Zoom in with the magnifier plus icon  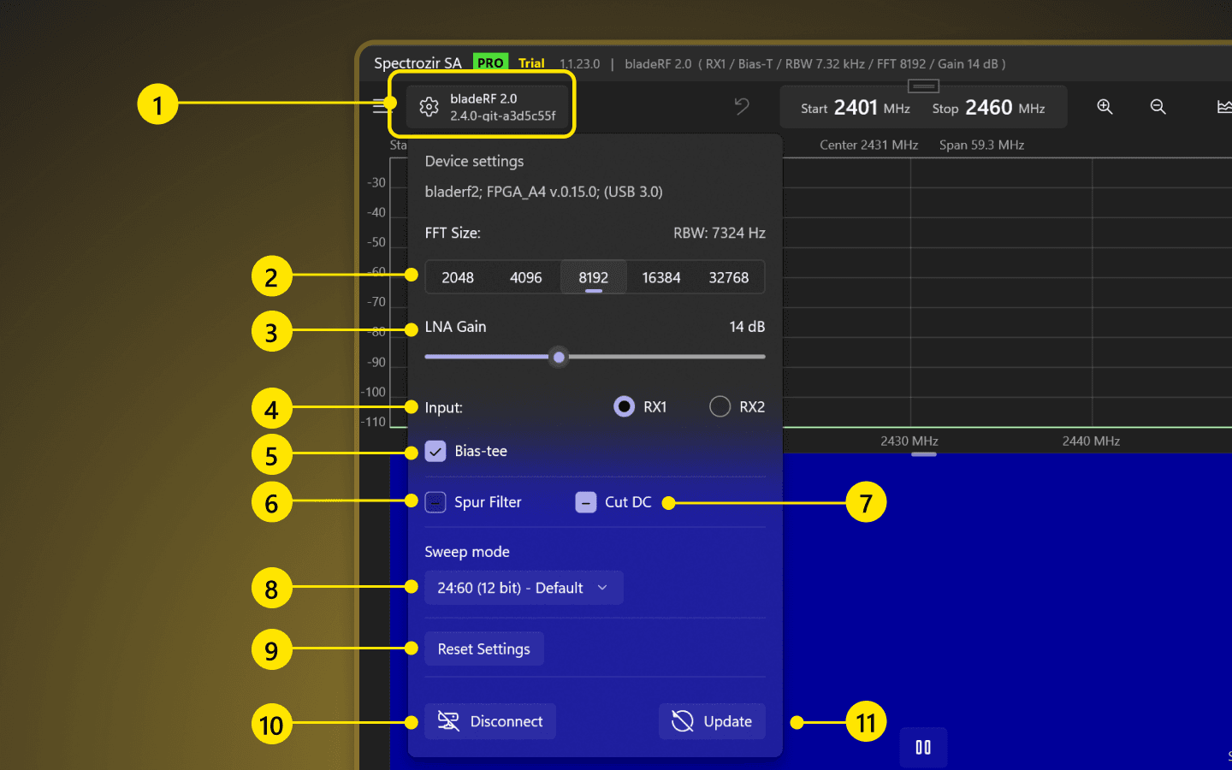1105,106
